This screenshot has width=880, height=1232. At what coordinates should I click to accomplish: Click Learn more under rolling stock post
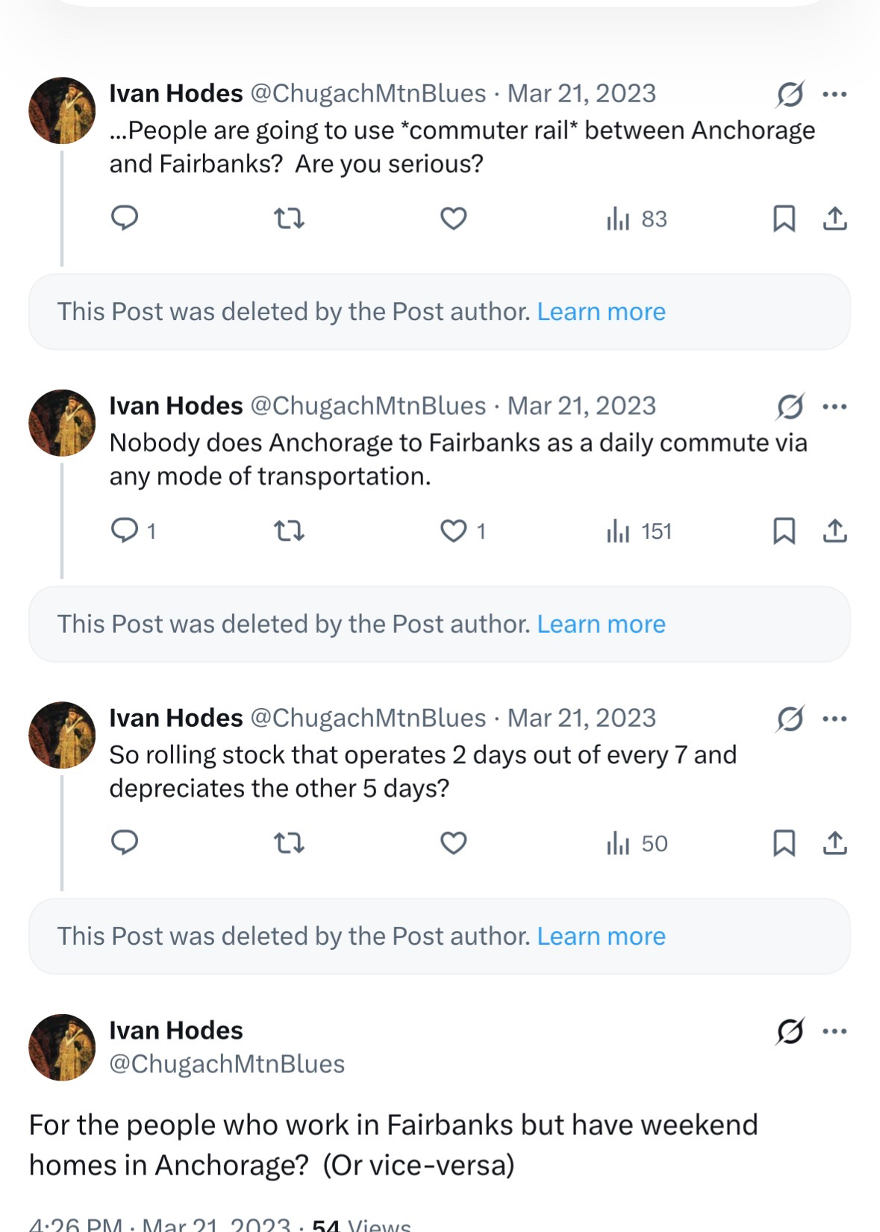pos(601,936)
